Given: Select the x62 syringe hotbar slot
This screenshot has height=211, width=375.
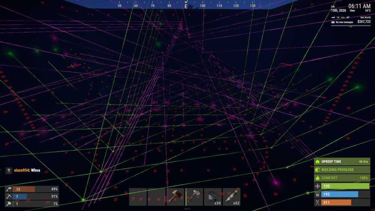Looking at the screenshot, I should pyautogui.click(x=231, y=197).
